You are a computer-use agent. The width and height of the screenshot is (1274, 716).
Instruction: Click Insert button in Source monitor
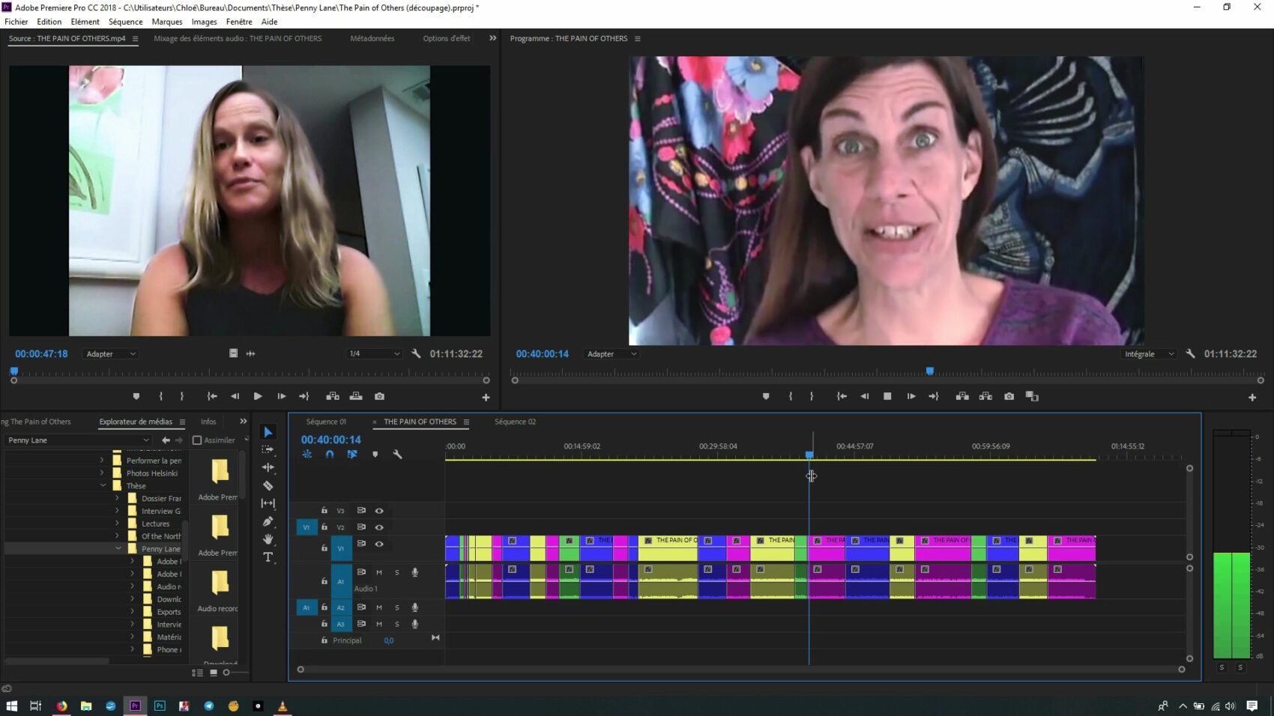pos(333,396)
